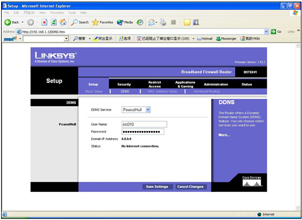Switch to the Status tab

point(247,84)
